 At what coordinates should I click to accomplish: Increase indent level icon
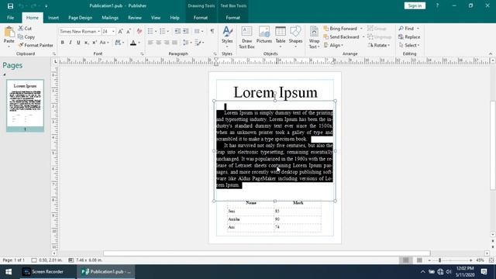pyautogui.click(x=186, y=31)
